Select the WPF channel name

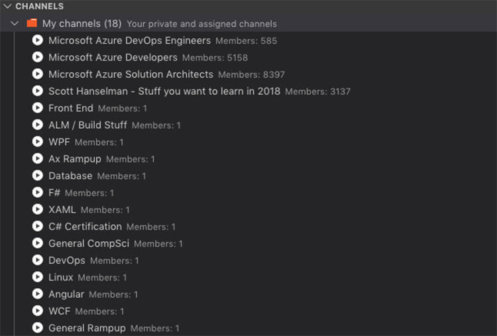click(x=59, y=142)
